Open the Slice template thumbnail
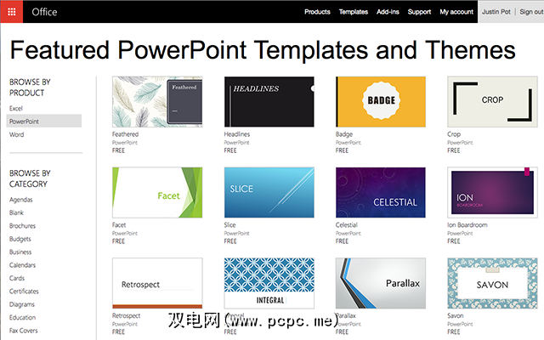 tap(269, 193)
